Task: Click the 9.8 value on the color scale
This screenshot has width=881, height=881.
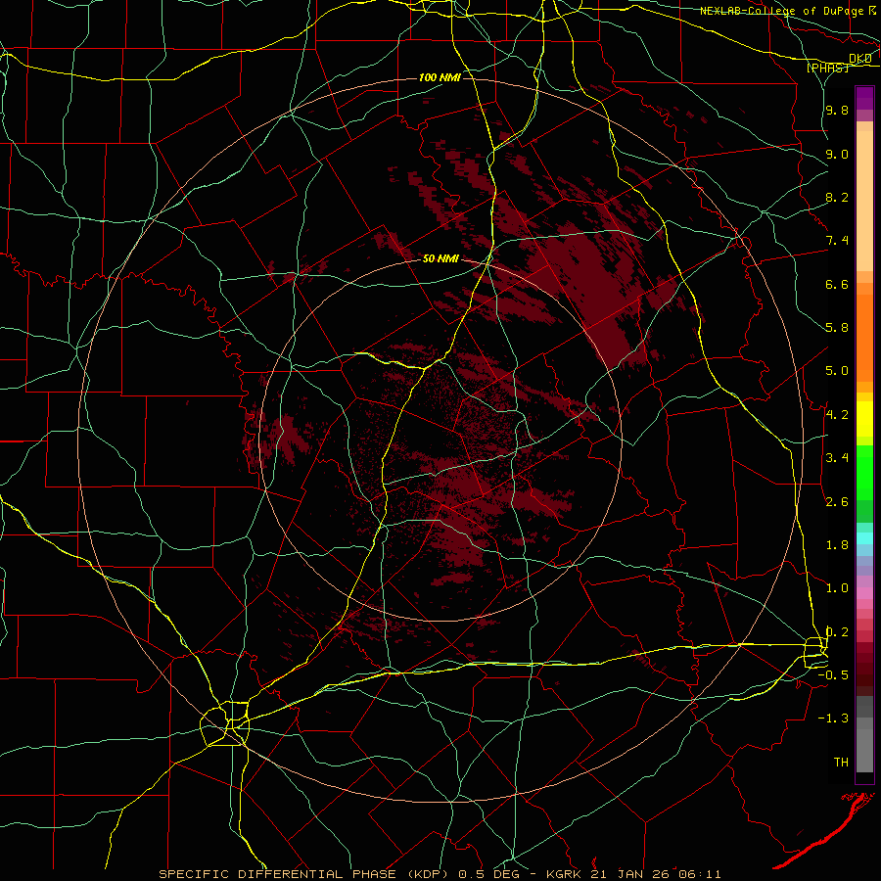Action: [x=837, y=110]
